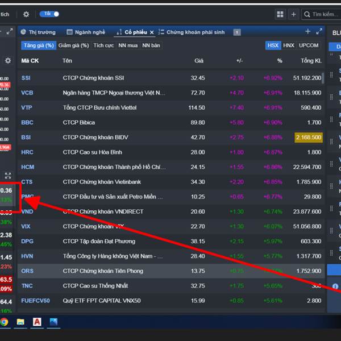Sort by % column header

pos(280,61)
